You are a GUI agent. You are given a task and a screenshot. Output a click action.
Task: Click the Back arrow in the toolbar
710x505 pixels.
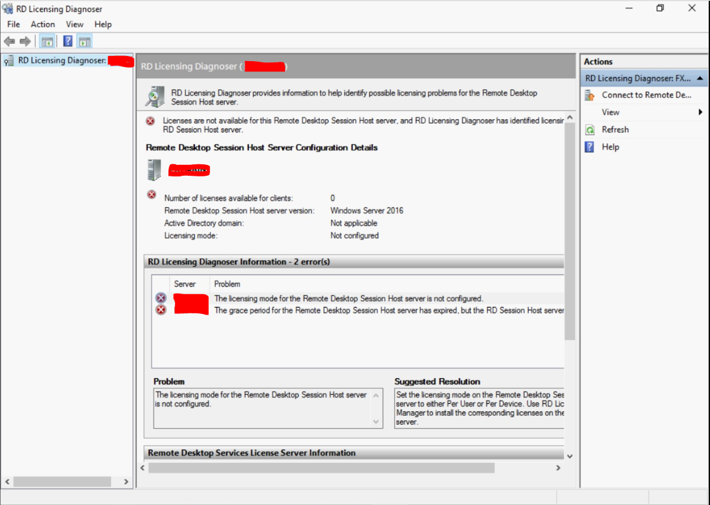pos(10,41)
